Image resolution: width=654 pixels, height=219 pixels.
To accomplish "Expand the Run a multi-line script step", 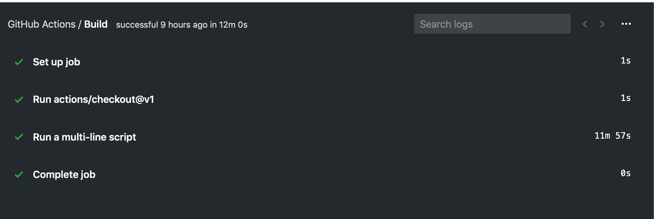I will click(x=84, y=137).
